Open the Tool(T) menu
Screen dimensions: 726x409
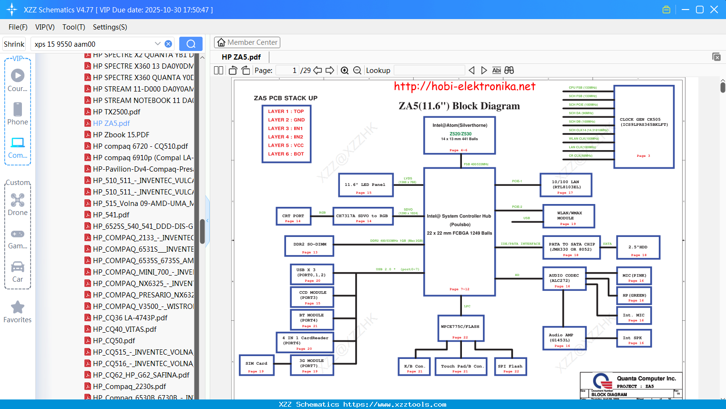(x=74, y=27)
